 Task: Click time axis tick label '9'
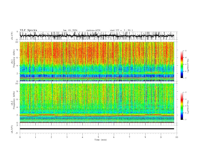point(161,137)
